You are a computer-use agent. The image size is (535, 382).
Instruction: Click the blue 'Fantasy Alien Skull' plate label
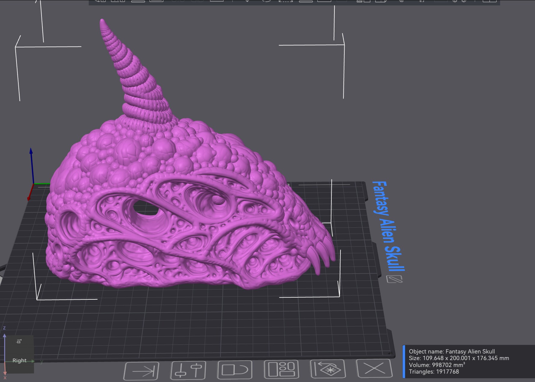coord(388,226)
